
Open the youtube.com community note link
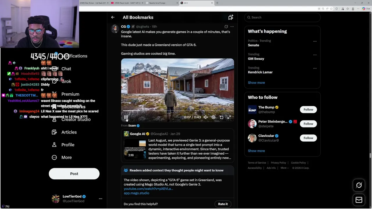click(x=148, y=189)
